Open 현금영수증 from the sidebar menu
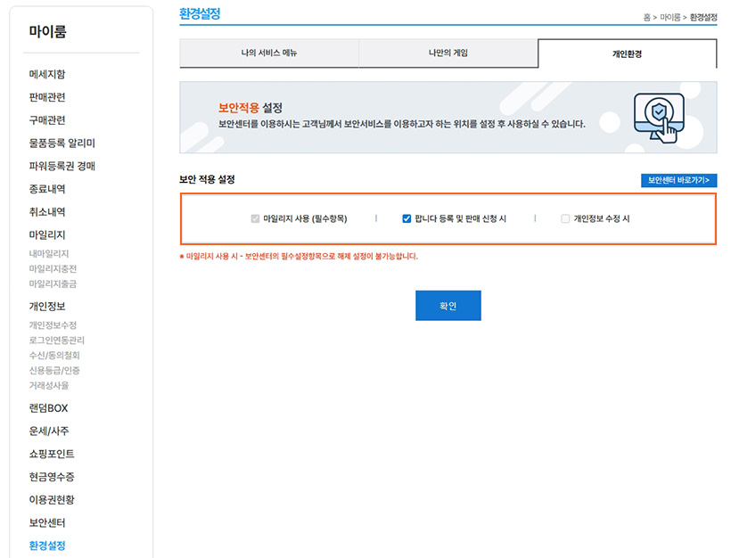Image resolution: width=731 pixels, height=558 pixels. (52, 477)
